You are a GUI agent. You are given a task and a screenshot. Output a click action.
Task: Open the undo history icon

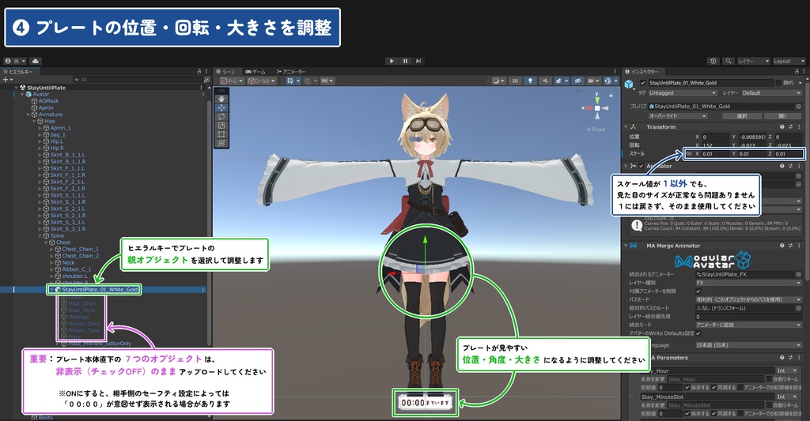[x=713, y=61]
